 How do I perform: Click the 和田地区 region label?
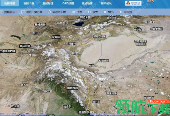(104, 61)
